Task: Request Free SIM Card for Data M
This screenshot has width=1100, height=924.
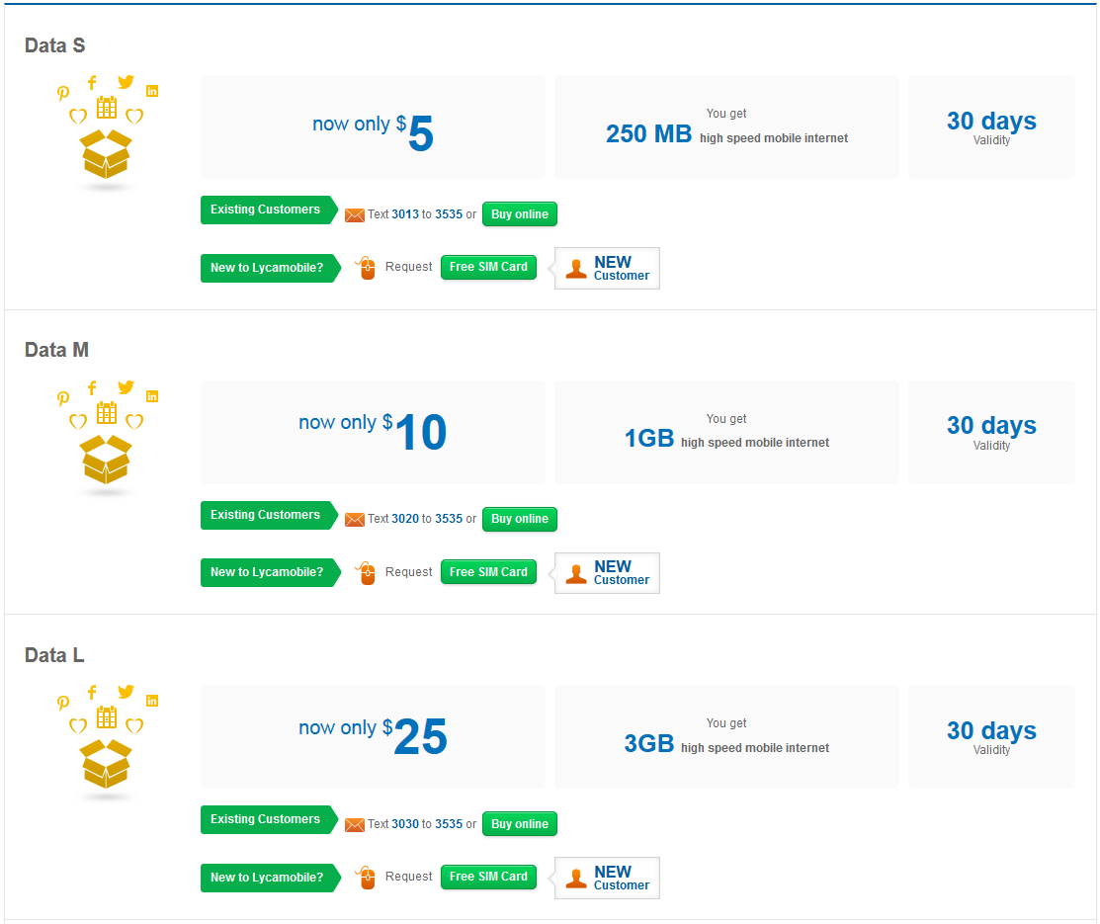Action: tap(488, 572)
